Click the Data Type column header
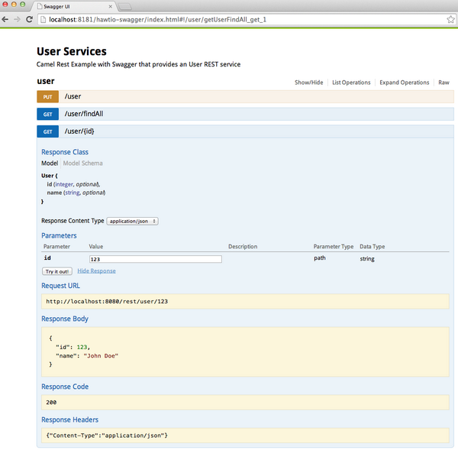This screenshot has height=450, width=458. [373, 247]
